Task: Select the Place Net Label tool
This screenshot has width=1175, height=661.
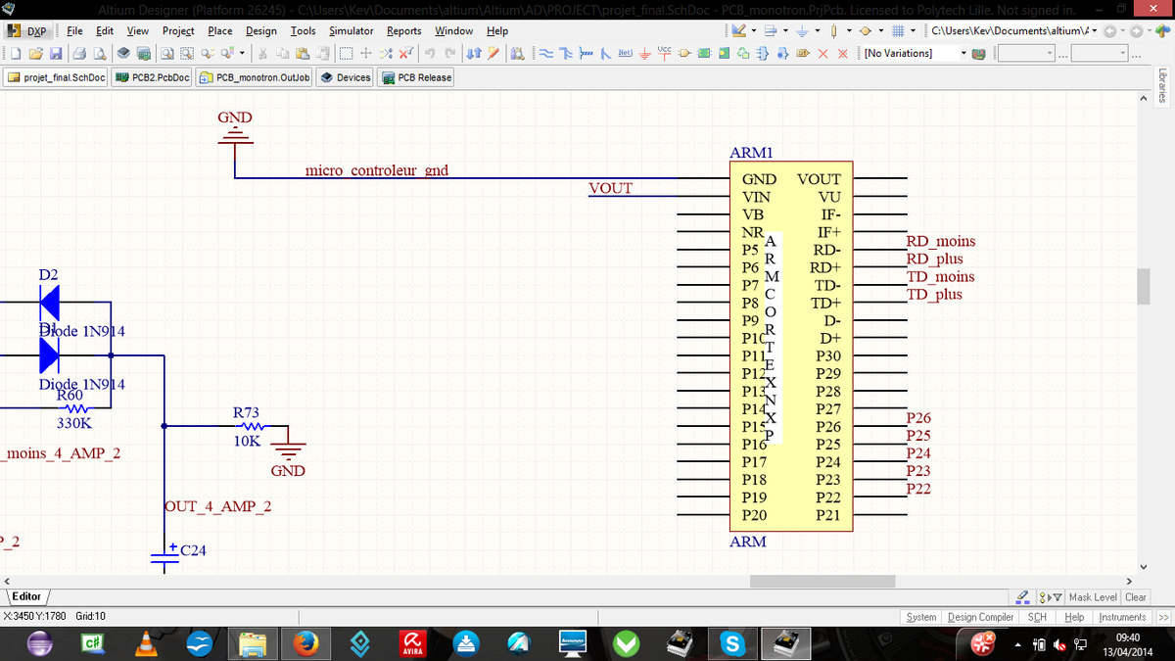Action: [x=625, y=53]
